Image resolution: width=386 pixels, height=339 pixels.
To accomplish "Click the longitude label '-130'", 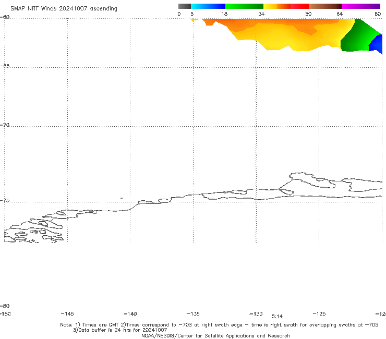I will click(x=256, y=314).
